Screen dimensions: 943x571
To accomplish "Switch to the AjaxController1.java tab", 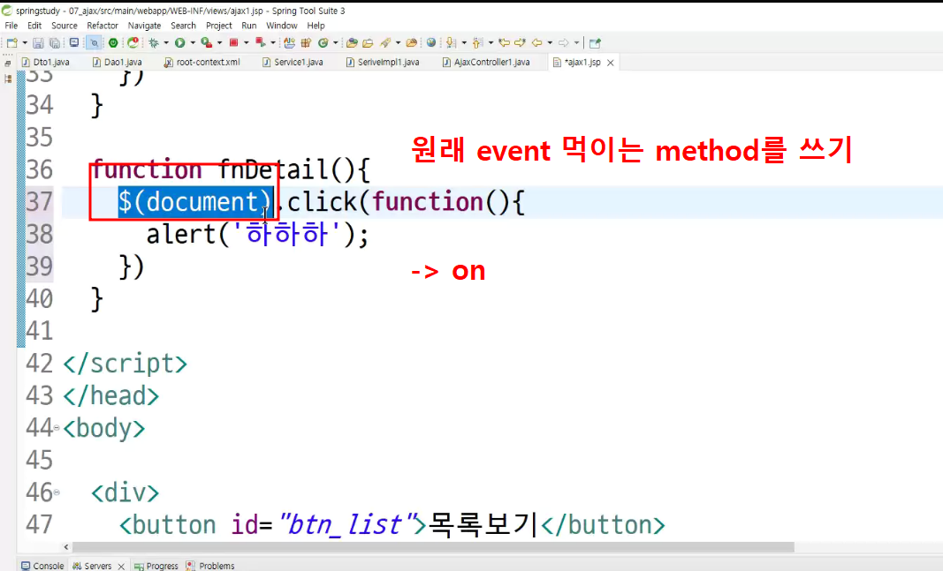I will (486, 62).
